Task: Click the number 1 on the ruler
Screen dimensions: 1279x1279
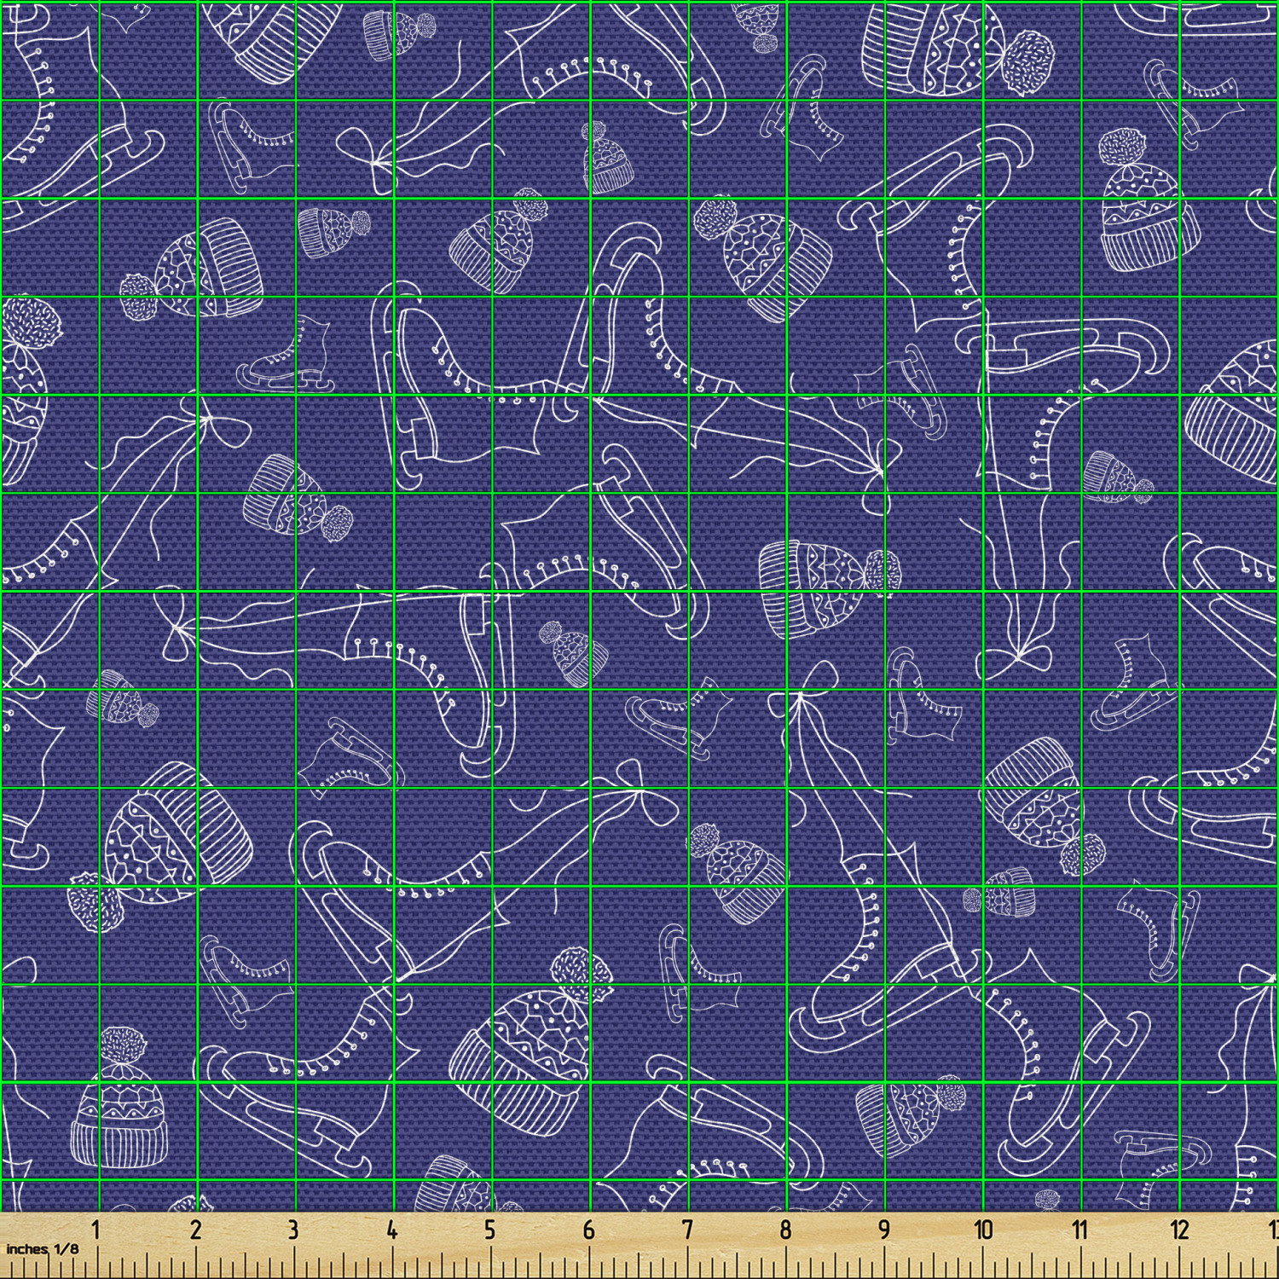Action: [96, 1230]
